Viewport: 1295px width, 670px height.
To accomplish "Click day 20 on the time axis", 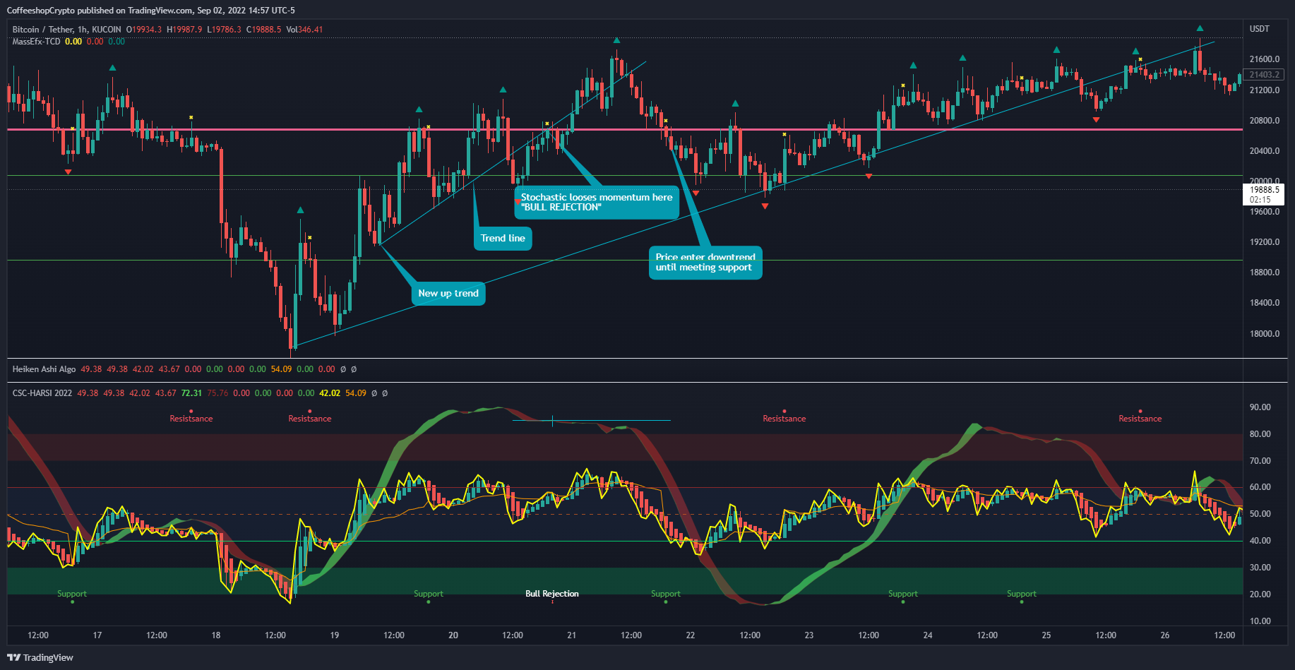I will click(453, 635).
